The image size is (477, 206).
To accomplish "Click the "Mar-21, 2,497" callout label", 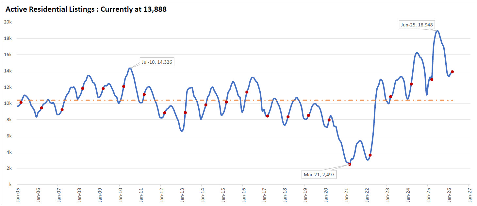I will (x=319, y=175).
